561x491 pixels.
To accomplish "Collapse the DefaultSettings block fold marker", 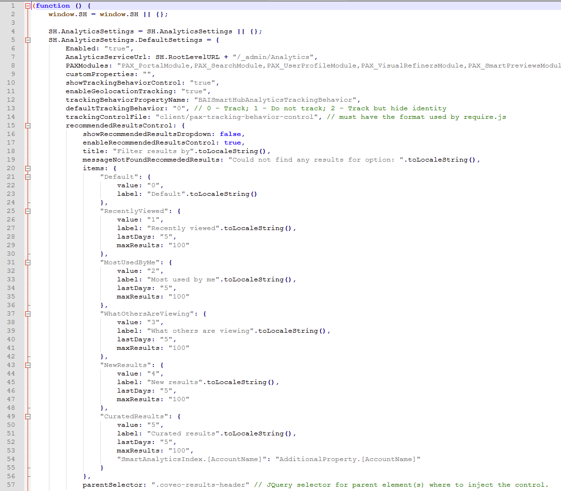I will (28, 40).
